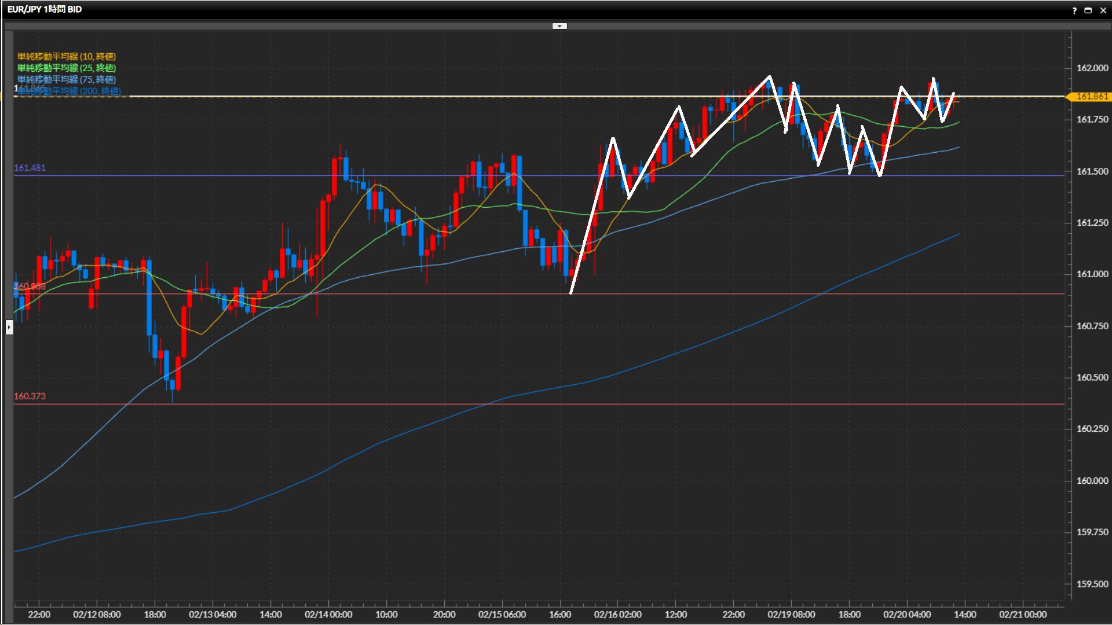Click the 02/14 00:00 time axis label

pyautogui.click(x=328, y=614)
